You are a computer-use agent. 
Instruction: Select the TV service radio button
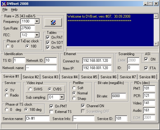(7, 90)
